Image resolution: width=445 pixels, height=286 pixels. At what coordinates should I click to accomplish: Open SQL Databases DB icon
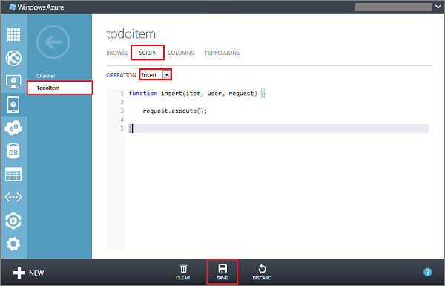(x=13, y=151)
